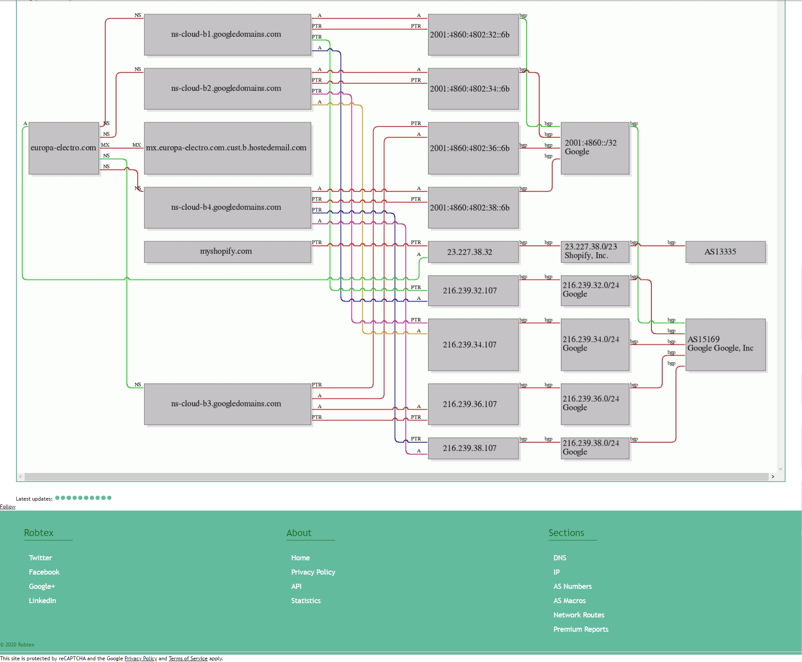
Task: Open the Twitter footer link
Action: 40,558
